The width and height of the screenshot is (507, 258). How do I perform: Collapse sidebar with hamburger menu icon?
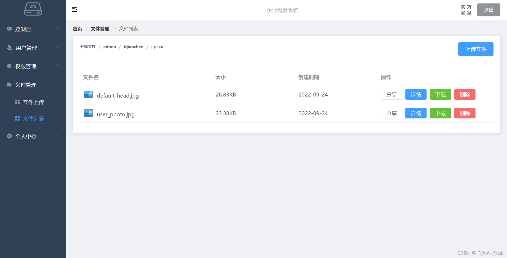pos(75,10)
